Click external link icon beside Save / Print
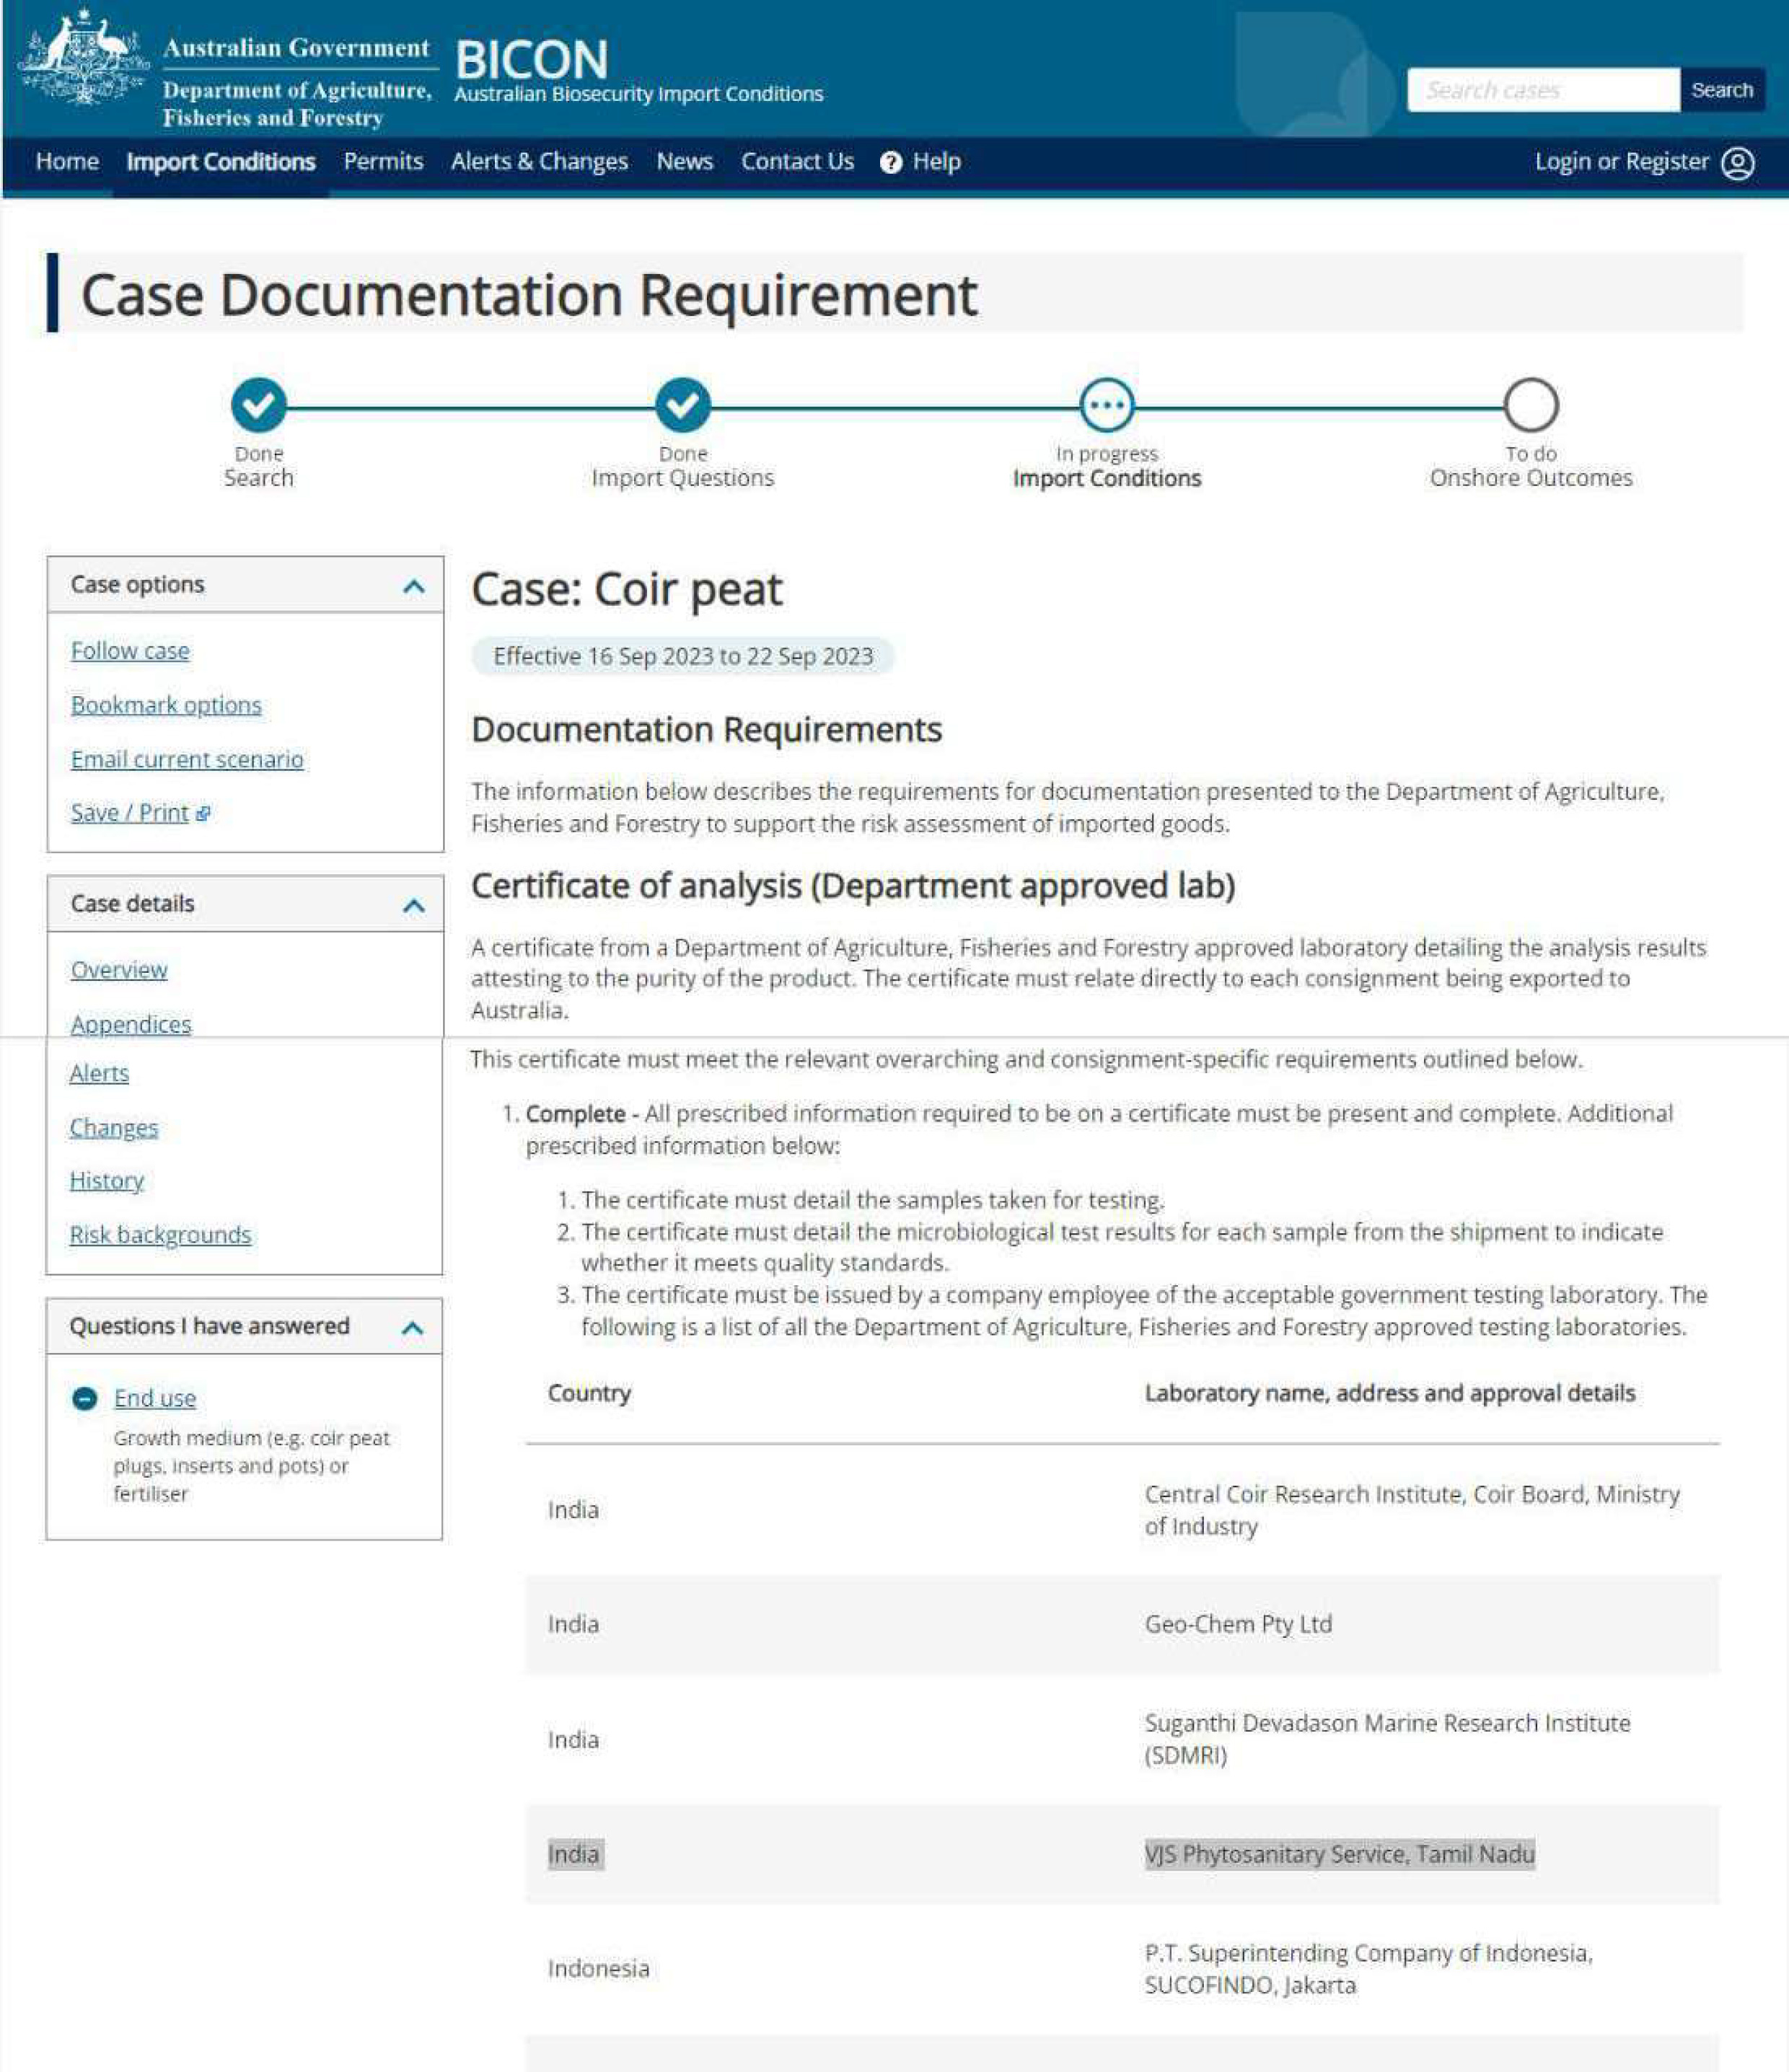Screen dimensions: 1789x2072 pyautogui.click(x=204, y=814)
